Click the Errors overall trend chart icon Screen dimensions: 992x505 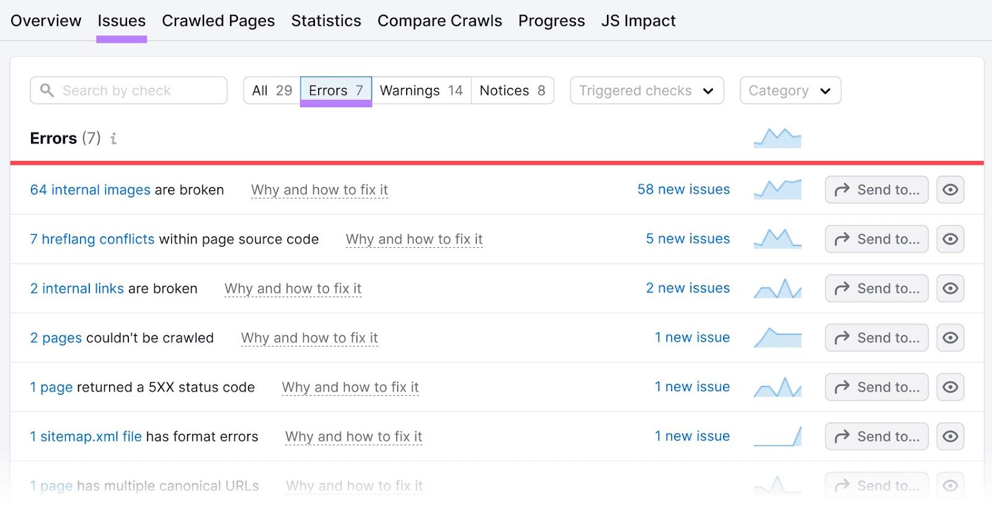(x=777, y=138)
